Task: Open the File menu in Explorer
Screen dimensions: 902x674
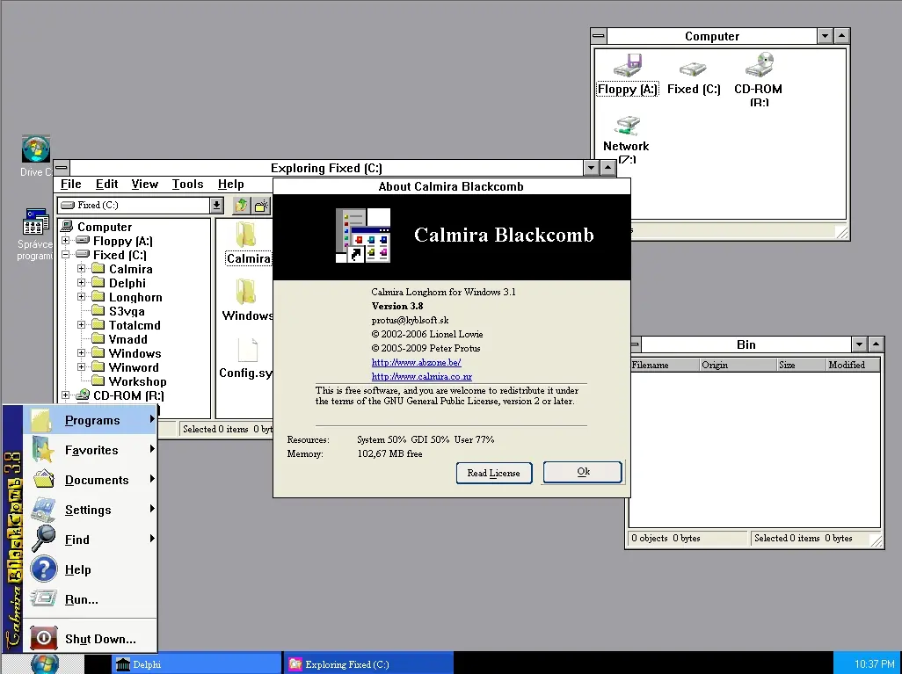Action: coord(70,184)
